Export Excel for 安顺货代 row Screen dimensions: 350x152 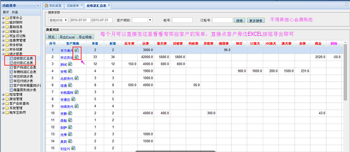click(x=76, y=106)
